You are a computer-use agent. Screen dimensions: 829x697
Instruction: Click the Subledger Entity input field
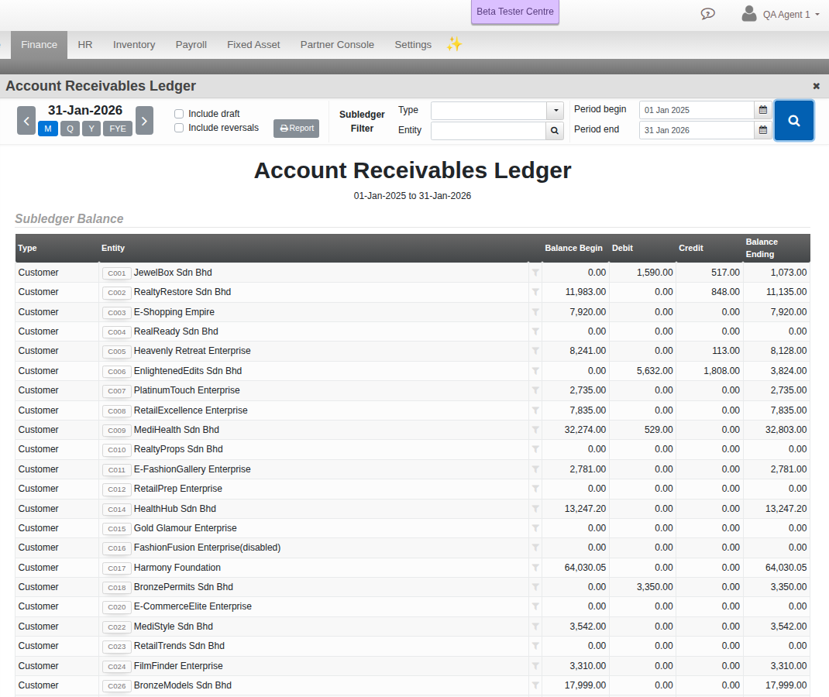488,131
